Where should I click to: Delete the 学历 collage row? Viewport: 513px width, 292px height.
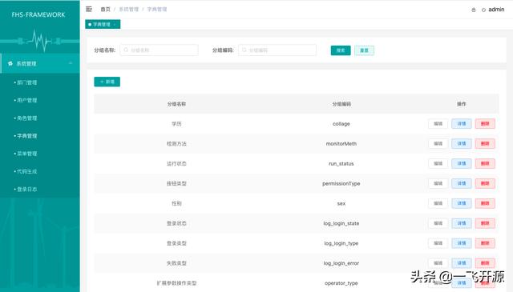[x=485, y=124]
